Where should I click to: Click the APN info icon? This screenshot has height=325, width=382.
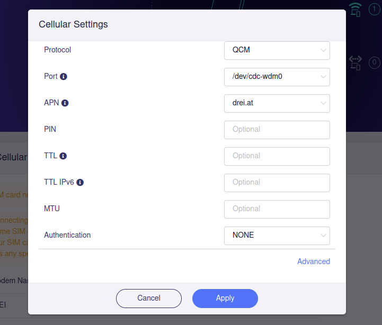(x=65, y=103)
